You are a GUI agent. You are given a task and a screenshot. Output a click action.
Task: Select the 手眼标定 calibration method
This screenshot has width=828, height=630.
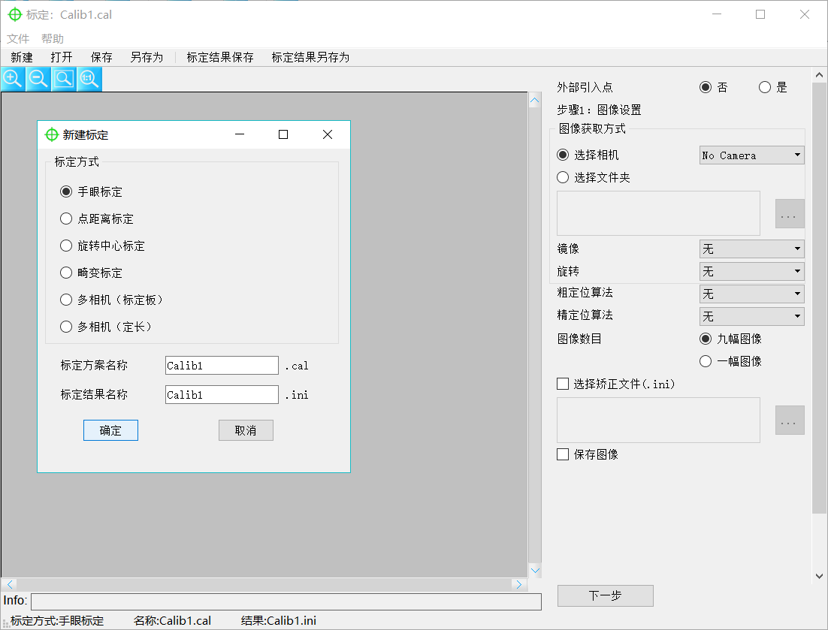pyautogui.click(x=65, y=191)
